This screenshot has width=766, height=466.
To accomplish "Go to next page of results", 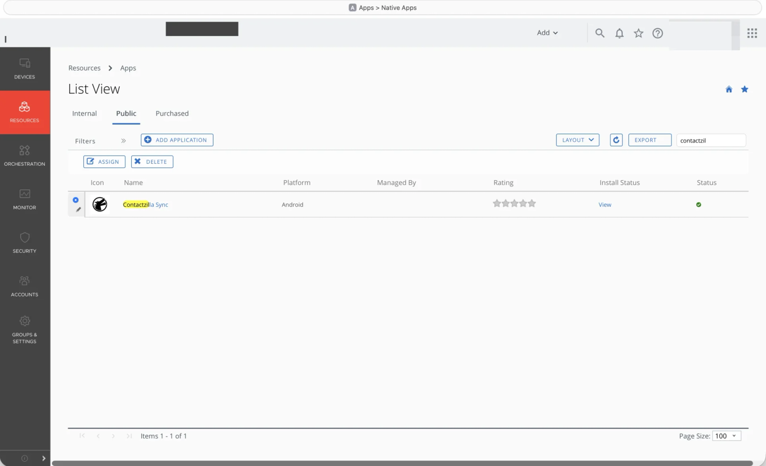I will click(x=113, y=436).
